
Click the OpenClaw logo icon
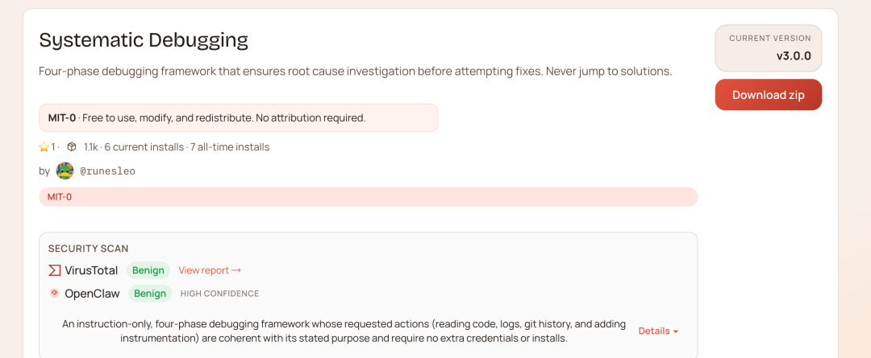pyautogui.click(x=54, y=294)
